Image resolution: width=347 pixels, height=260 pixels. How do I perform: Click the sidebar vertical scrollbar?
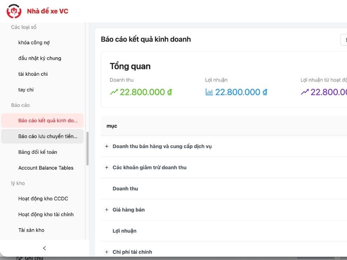(x=87, y=148)
